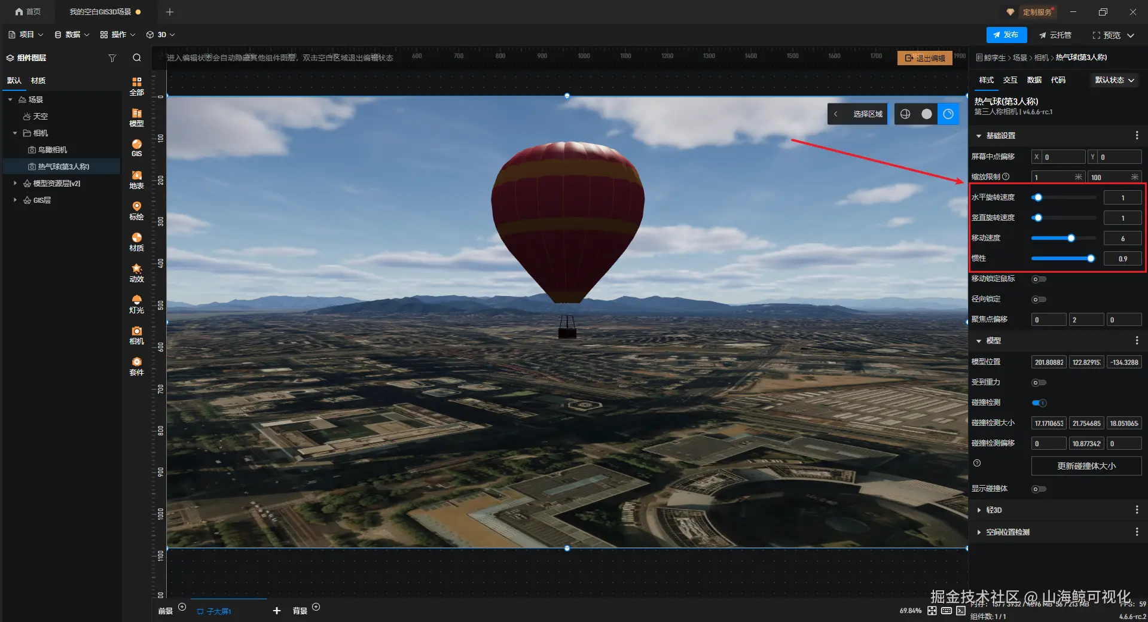Select the solid sphere view mode icon
1148x622 pixels.
(x=927, y=114)
